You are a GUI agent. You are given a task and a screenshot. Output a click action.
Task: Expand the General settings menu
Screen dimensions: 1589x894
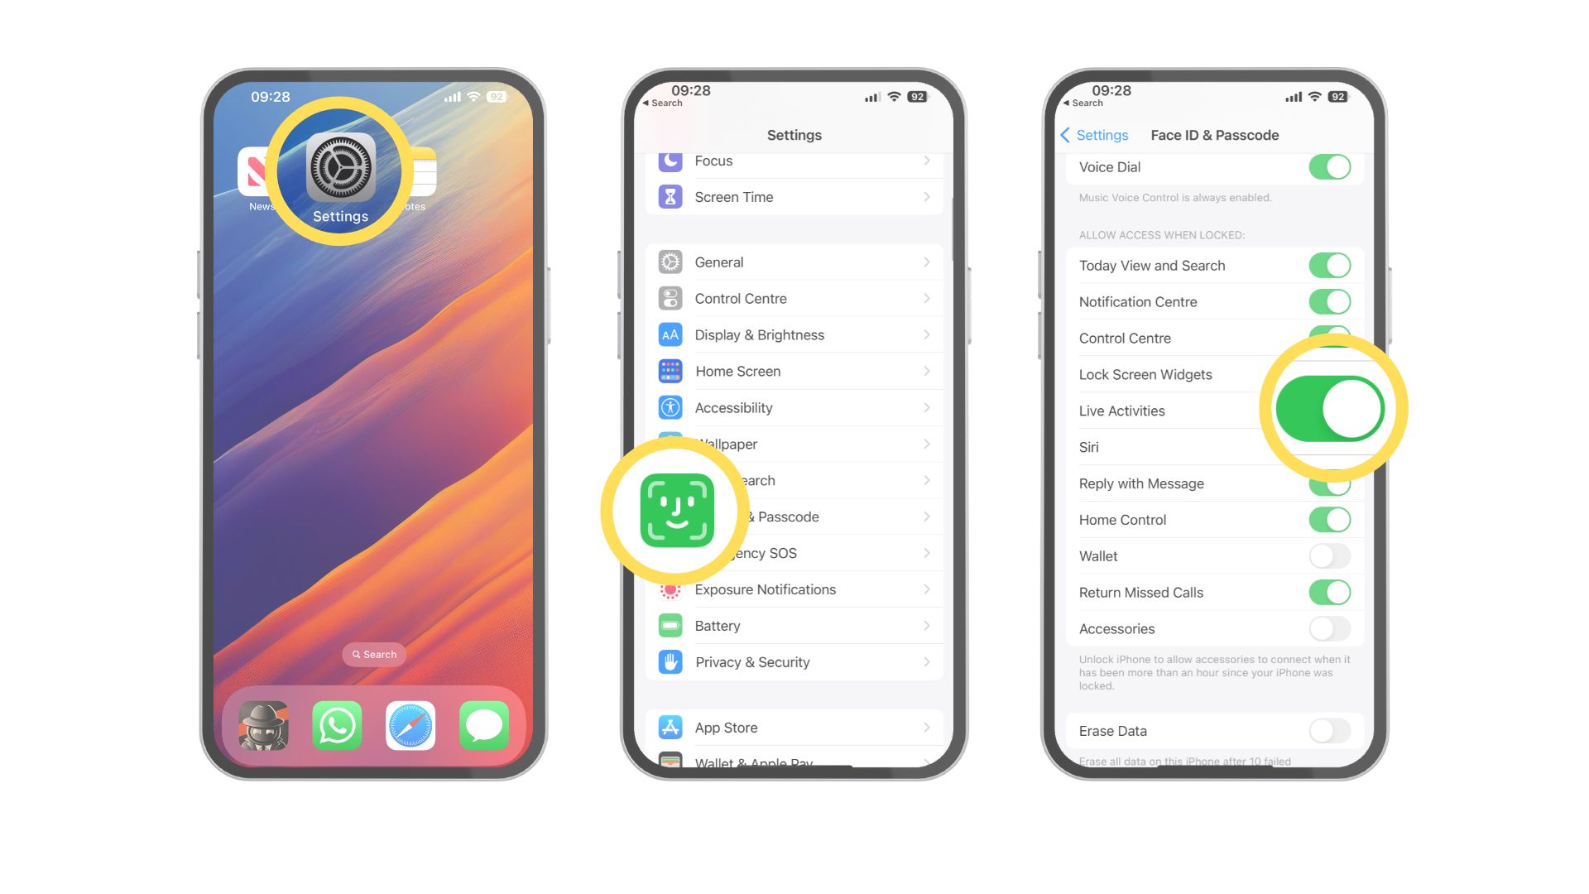pyautogui.click(x=794, y=262)
